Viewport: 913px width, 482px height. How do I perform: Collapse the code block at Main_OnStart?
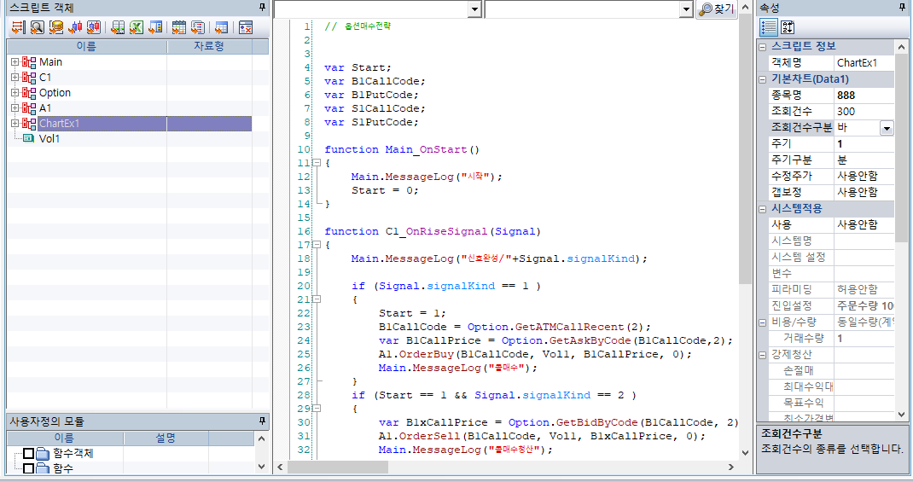[316, 163]
